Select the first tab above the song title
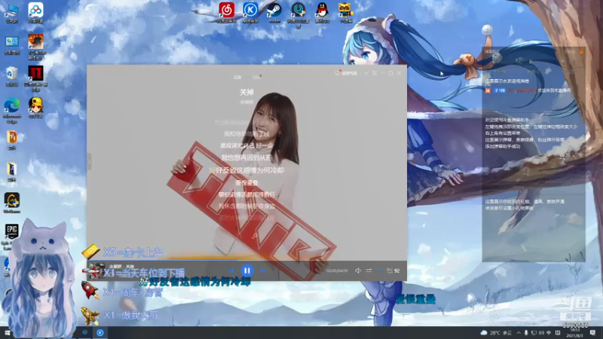603x339 pixels. 237,78
